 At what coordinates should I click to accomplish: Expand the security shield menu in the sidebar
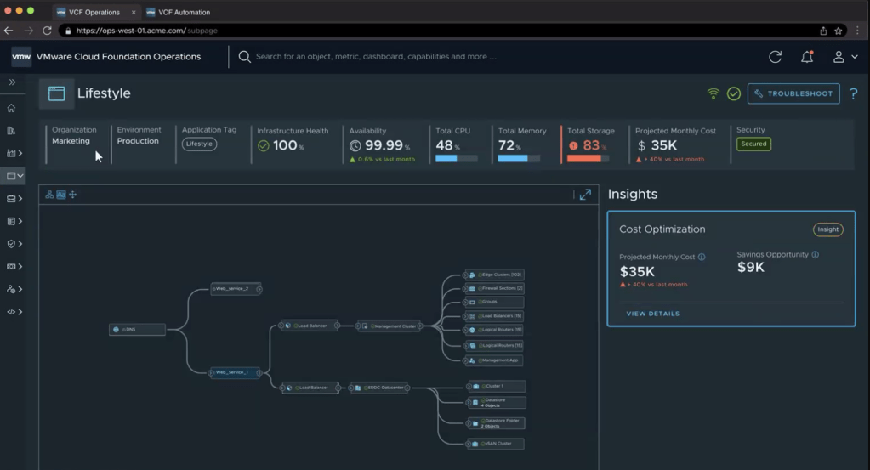(14, 244)
